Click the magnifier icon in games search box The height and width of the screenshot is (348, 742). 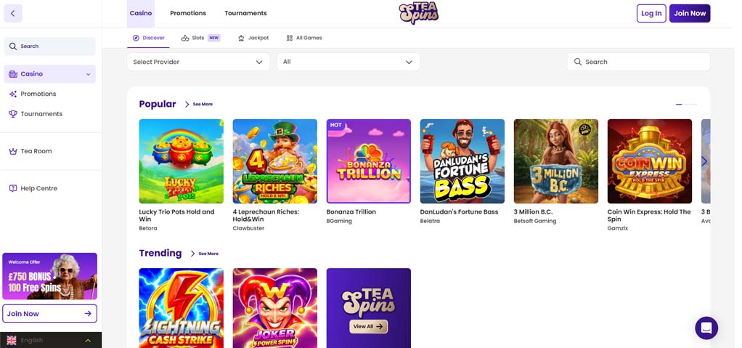click(x=578, y=62)
